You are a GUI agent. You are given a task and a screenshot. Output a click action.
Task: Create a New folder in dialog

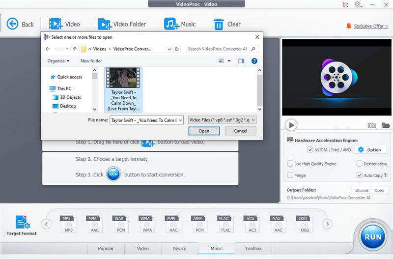click(x=91, y=61)
